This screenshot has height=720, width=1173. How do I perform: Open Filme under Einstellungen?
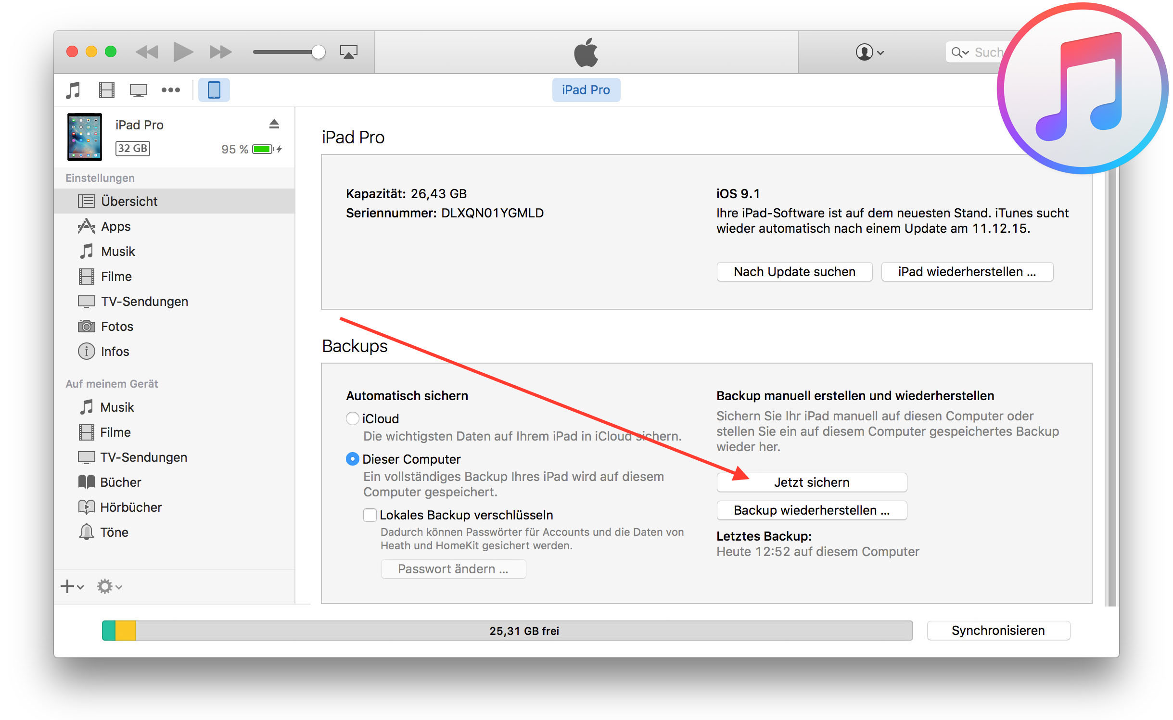(175, 276)
